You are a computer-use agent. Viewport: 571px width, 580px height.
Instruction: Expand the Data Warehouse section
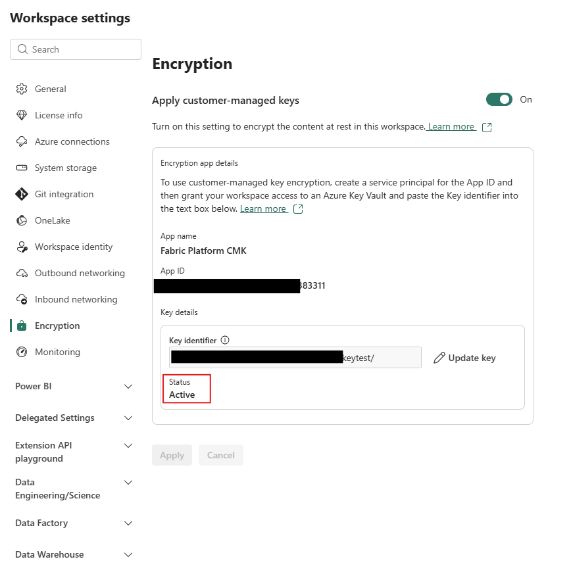[128, 555]
